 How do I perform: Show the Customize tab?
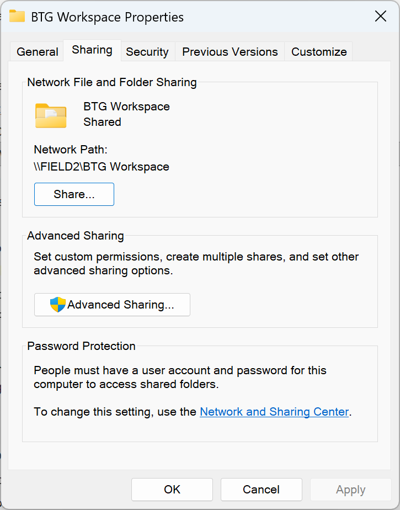point(319,52)
